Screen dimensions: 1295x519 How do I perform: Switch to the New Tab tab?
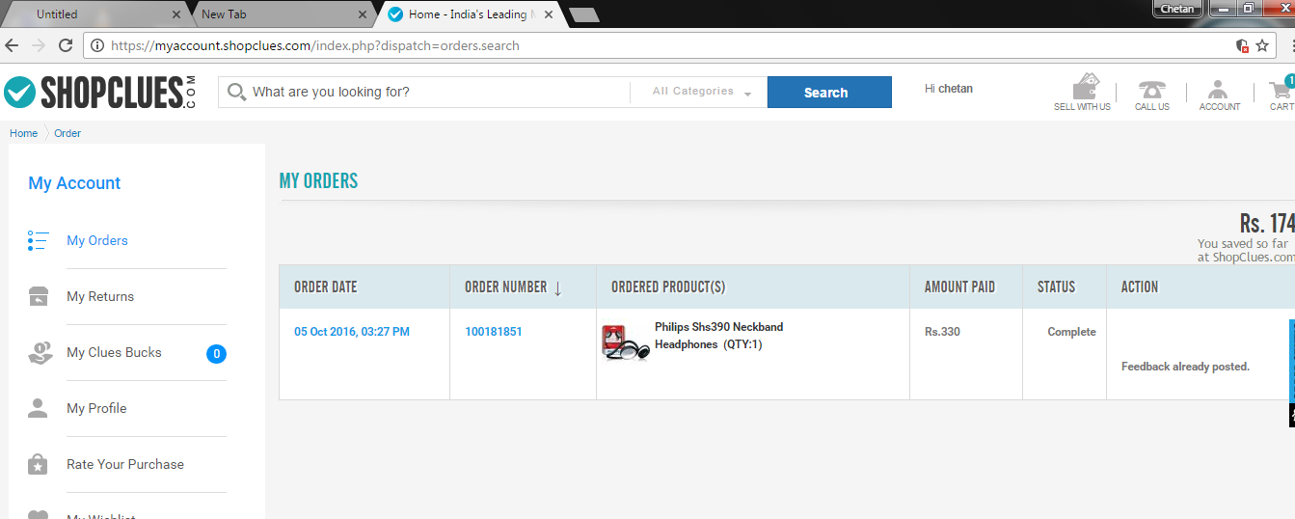pos(278,14)
